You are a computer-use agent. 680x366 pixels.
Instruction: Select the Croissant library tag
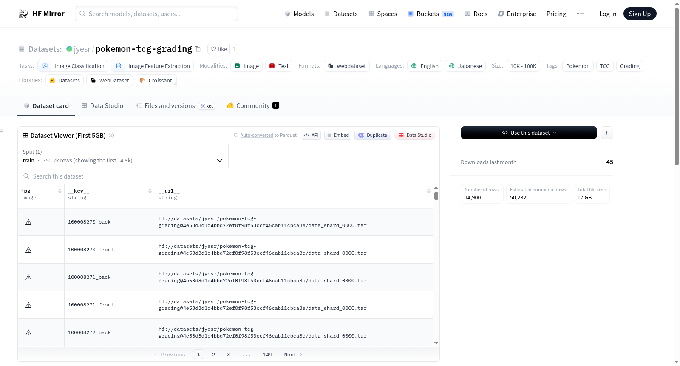156,80
